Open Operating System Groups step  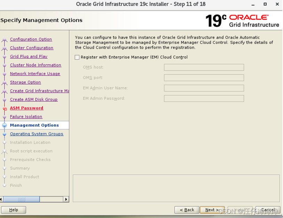coord(37,134)
